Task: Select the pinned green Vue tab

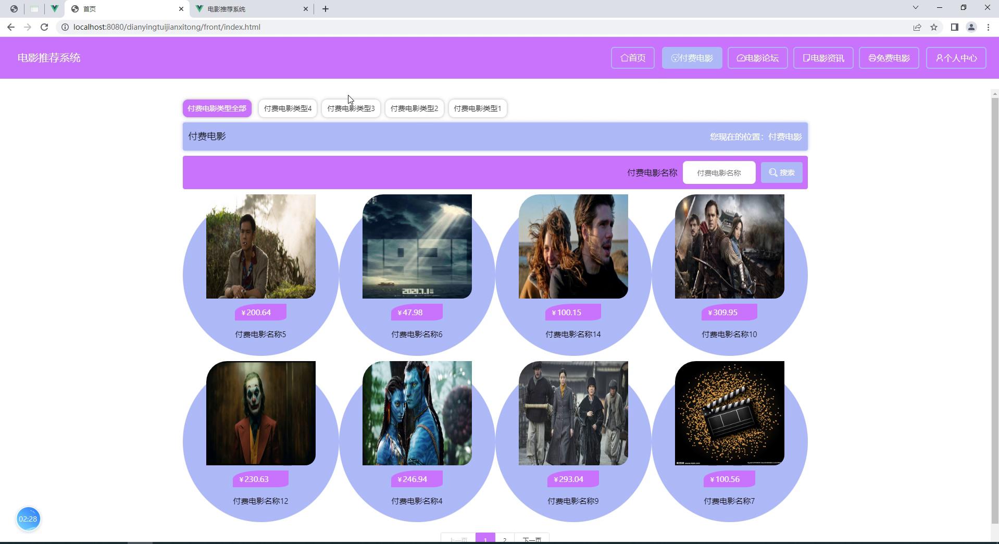Action: [x=54, y=9]
